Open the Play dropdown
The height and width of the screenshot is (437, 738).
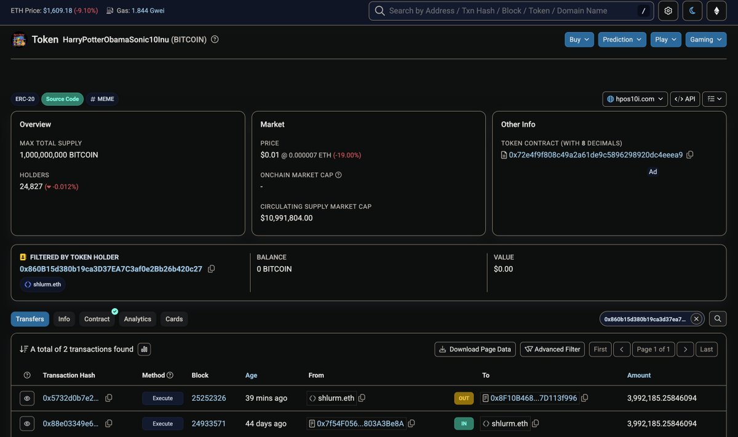tap(666, 39)
